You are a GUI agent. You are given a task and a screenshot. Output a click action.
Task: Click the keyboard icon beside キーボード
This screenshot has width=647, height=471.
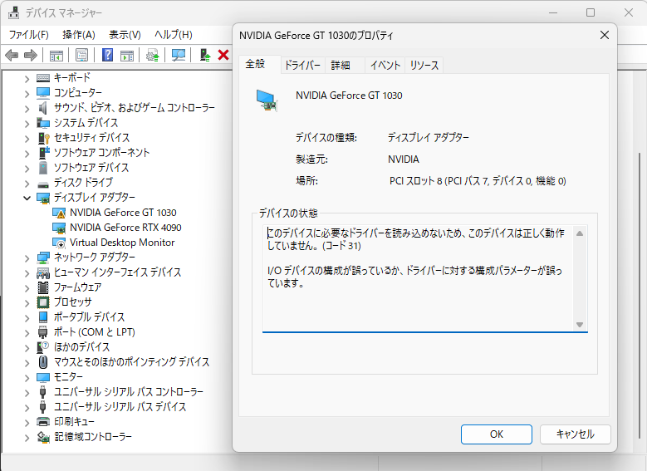point(43,78)
